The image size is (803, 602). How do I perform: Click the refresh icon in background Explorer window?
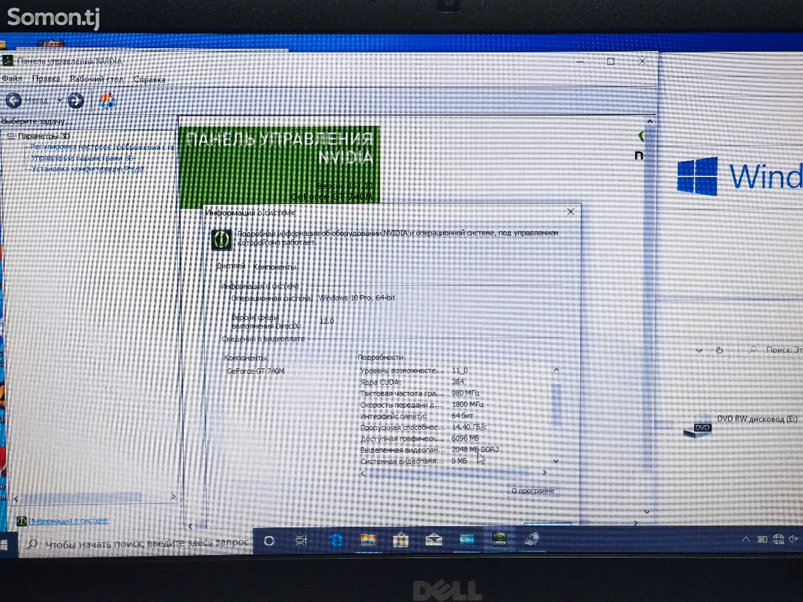719,350
